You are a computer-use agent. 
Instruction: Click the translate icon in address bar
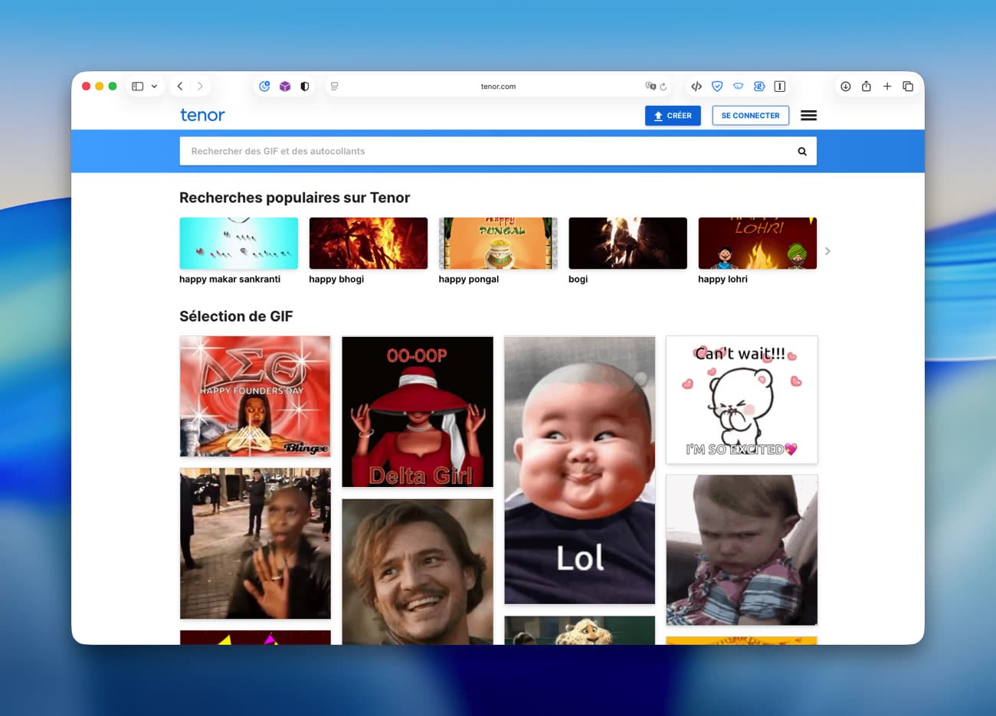pyautogui.click(x=650, y=87)
